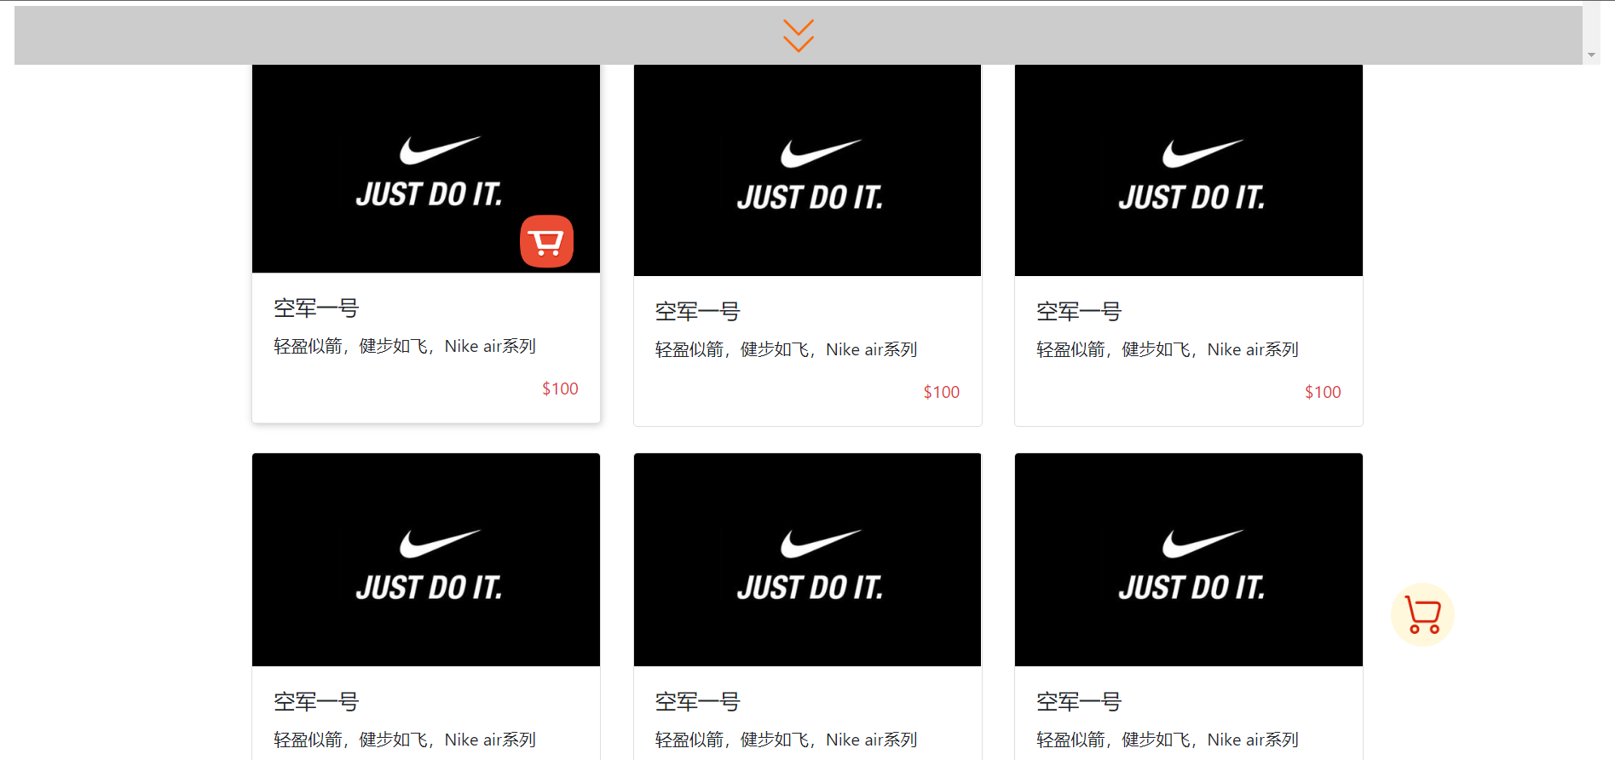
Task: Click the 轻盈似箭 description in the bottom-right card
Action: (x=1168, y=740)
